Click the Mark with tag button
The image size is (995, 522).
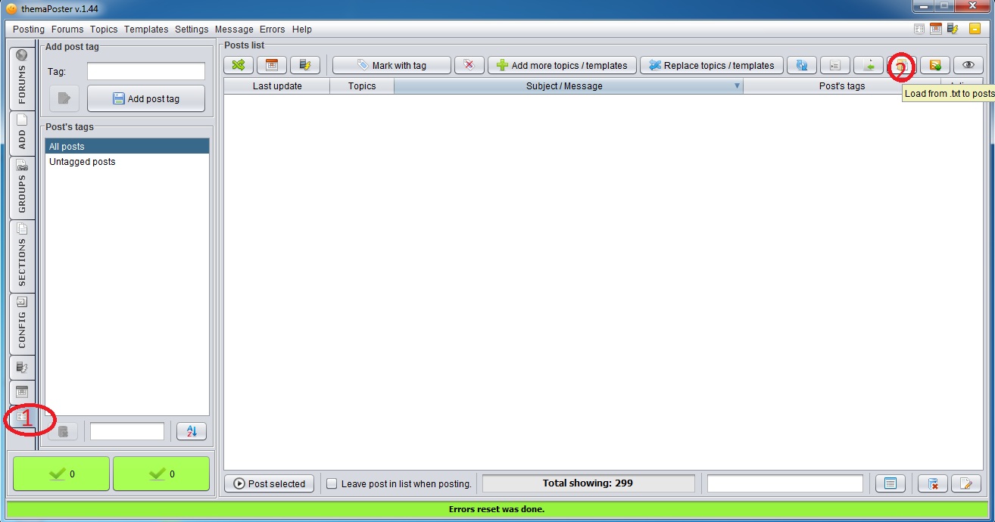coord(391,65)
